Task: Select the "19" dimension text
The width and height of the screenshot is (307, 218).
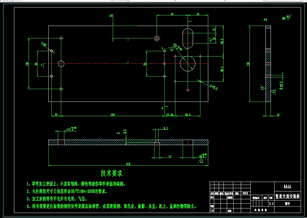Action: click(x=56, y=115)
